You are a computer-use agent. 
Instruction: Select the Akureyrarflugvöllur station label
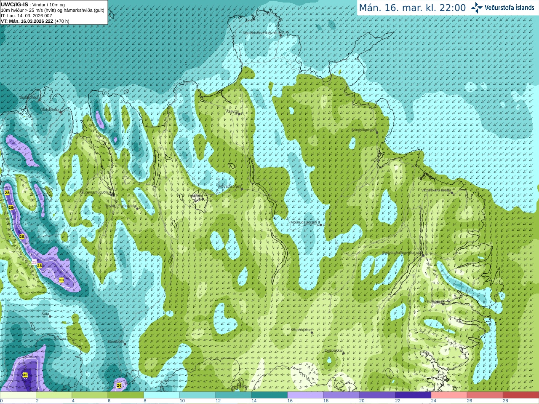(x=95, y=192)
